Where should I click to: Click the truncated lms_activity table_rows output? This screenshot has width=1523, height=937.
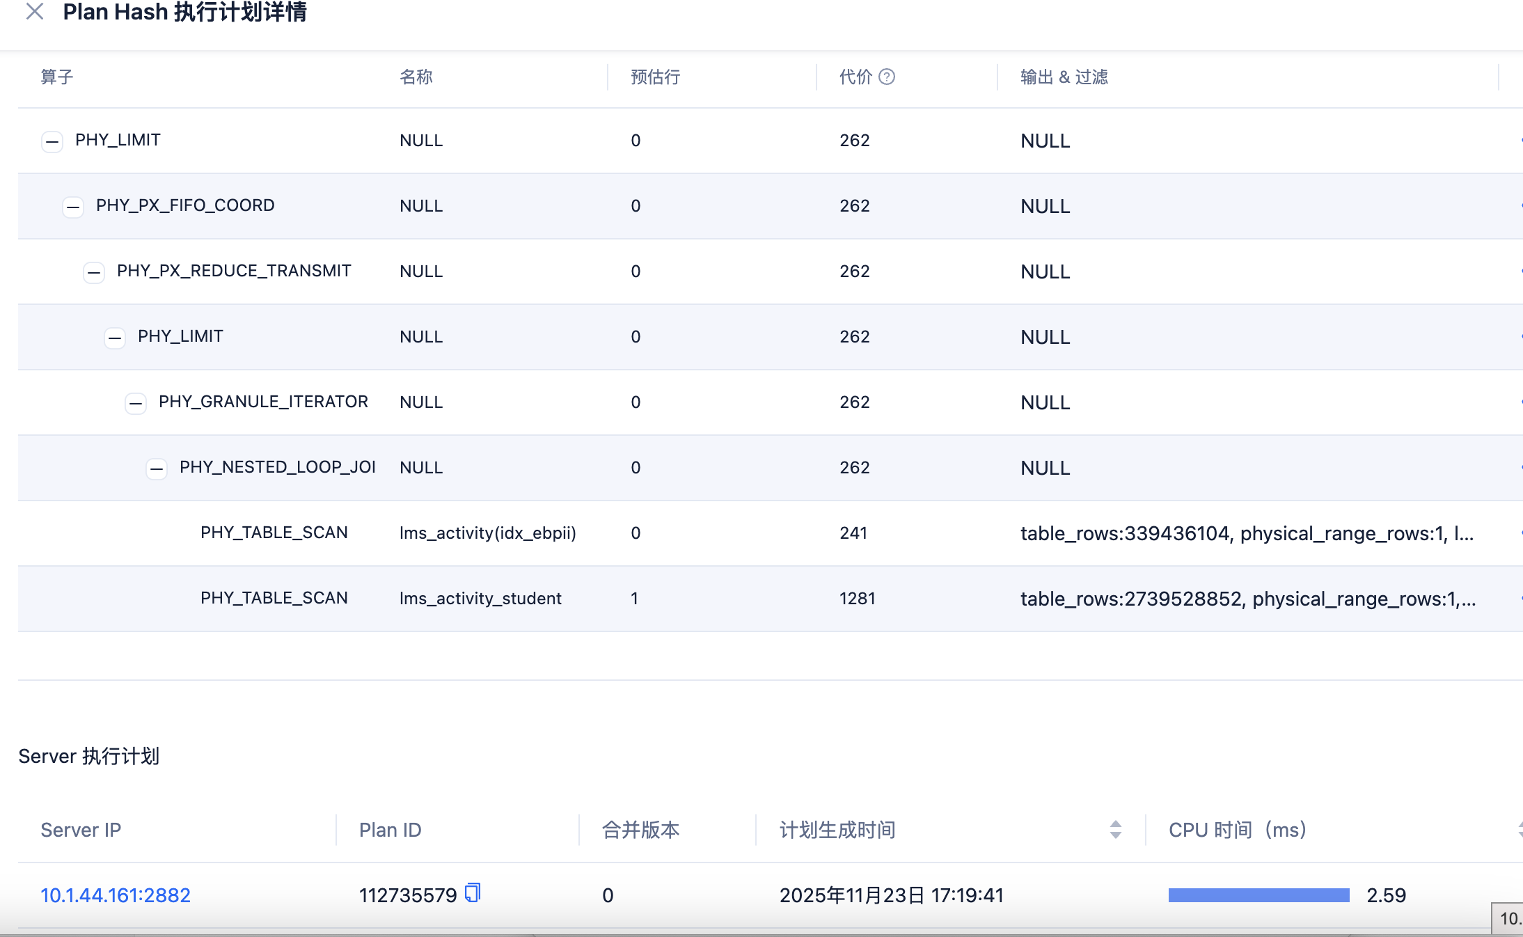pyautogui.click(x=1246, y=533)
